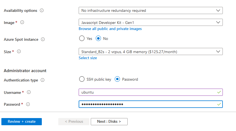Open Browse all public and private images
This screenshot has width=236, height=131.
pyautogui.click(x=110, y=29)
